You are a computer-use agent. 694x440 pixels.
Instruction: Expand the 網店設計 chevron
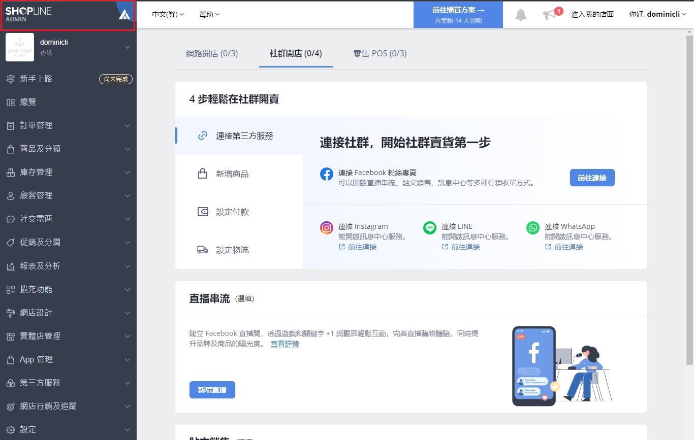[128, 313]
